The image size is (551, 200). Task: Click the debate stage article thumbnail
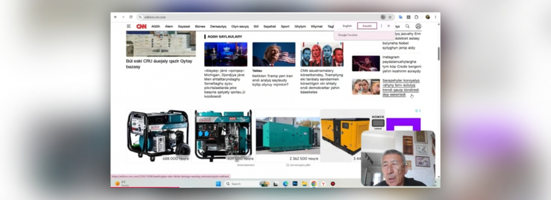(225, 54)
